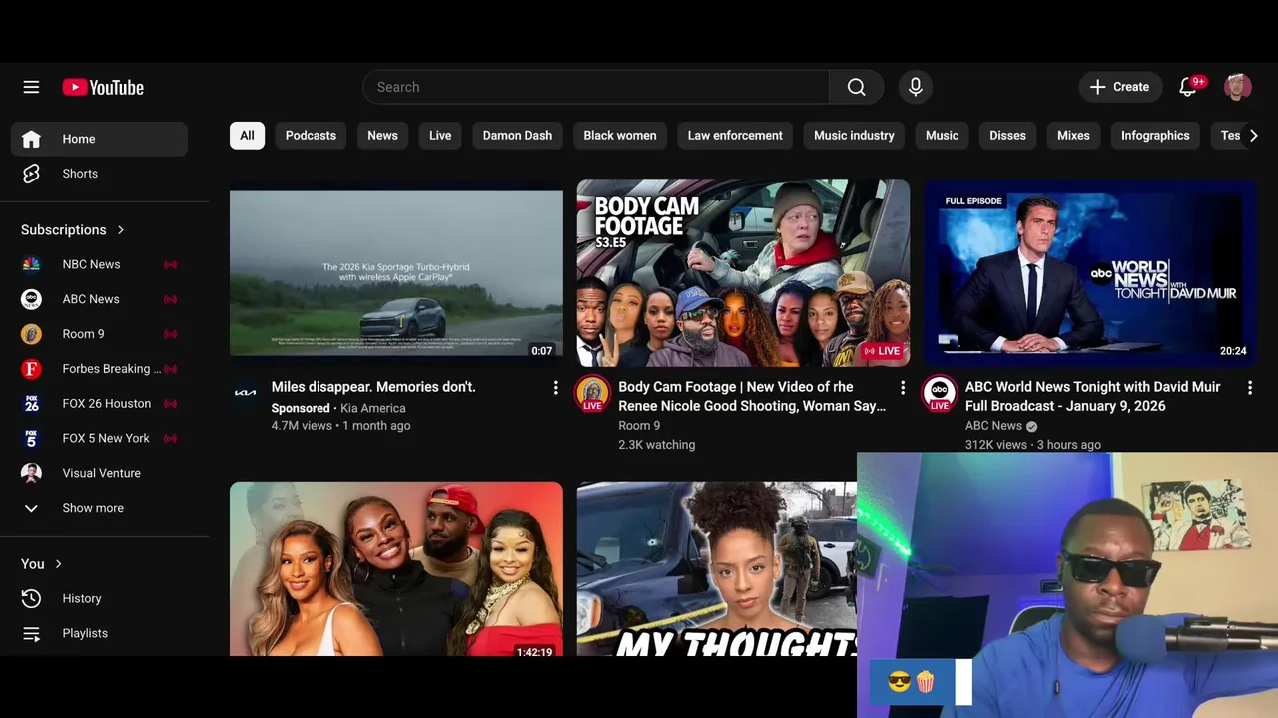The image size is (1278, 718).
Task: Open options menu for Kia ad video
Action: tap(556, 388)
